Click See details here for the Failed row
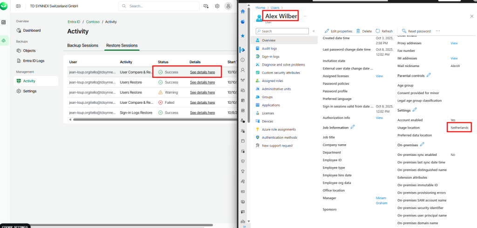 [x=202, y=102]
